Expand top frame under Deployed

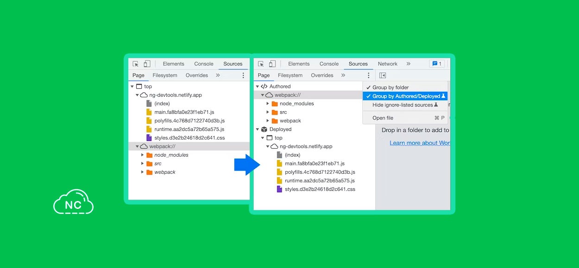(x=263, y=138)
